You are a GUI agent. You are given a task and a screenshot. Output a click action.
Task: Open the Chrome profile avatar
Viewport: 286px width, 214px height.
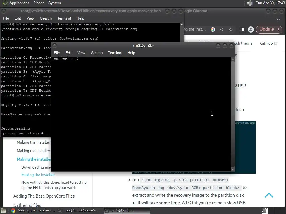[x=251, y=30]
